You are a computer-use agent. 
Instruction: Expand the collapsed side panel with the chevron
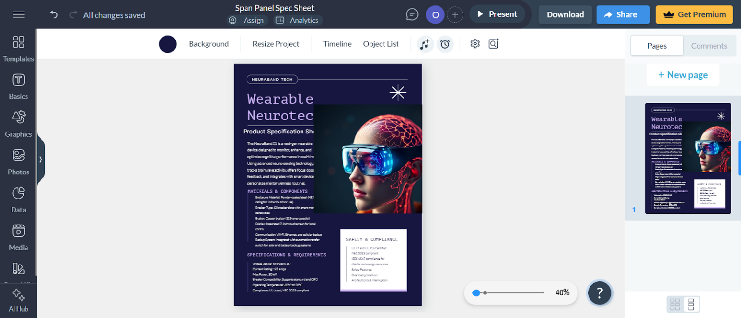coord(41,159)
